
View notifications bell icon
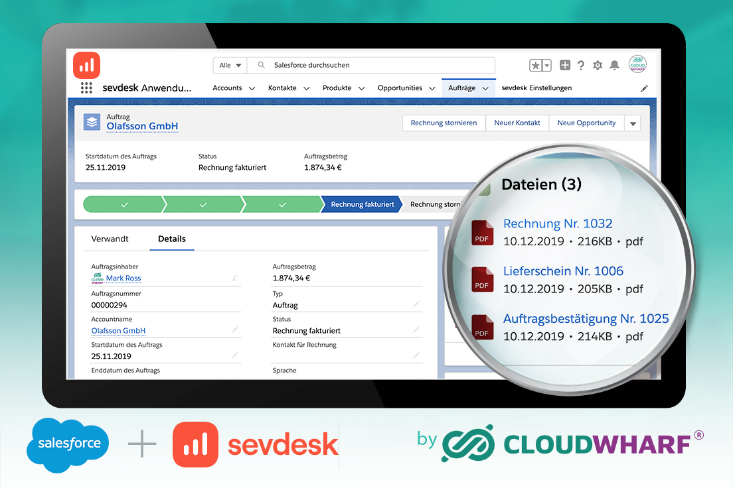point(615,66)
